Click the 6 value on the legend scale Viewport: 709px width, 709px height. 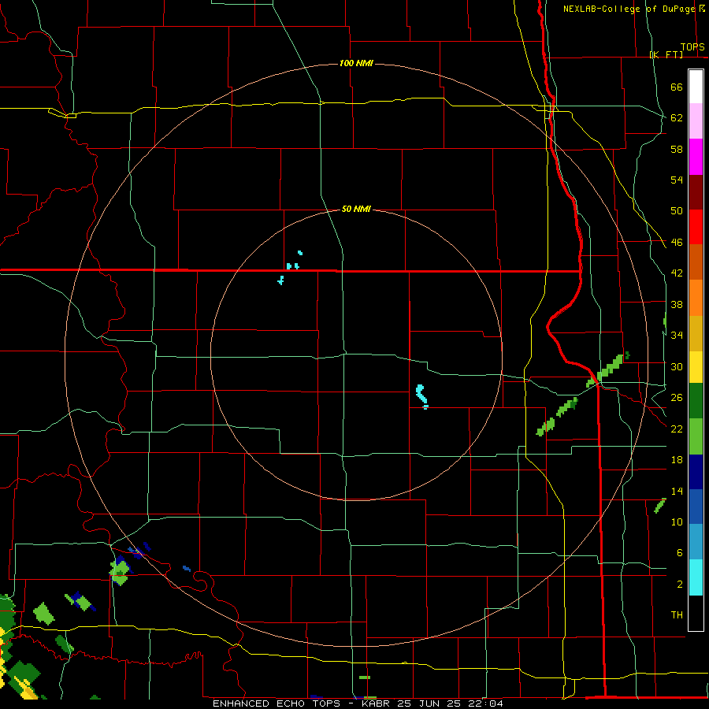click(679, 552)
